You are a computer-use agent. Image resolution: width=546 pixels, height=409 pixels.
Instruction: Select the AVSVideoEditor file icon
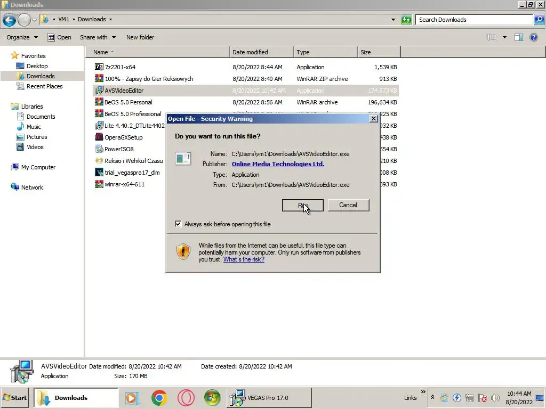(x=99, y=91)
